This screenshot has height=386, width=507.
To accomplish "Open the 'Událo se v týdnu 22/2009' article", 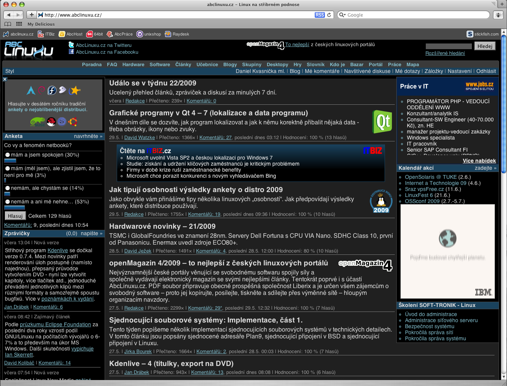I will coord(153,83).
